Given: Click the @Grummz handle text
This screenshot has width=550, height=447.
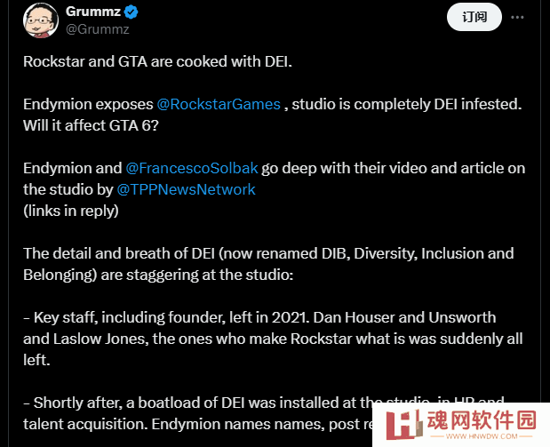Looking at the screenshot, I should pyautogui.click(x=98, y=29).
